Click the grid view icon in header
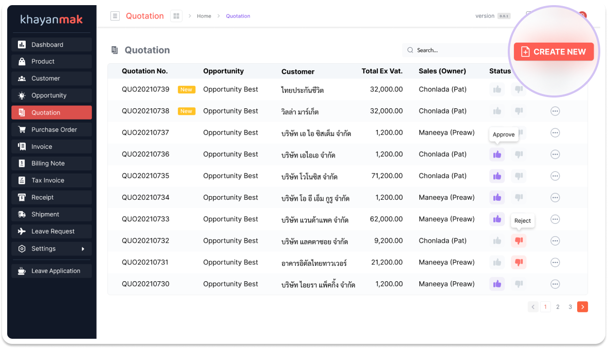The width and height of the screenshot is (608, 348). pyautogui.click(x=176, y=16)
